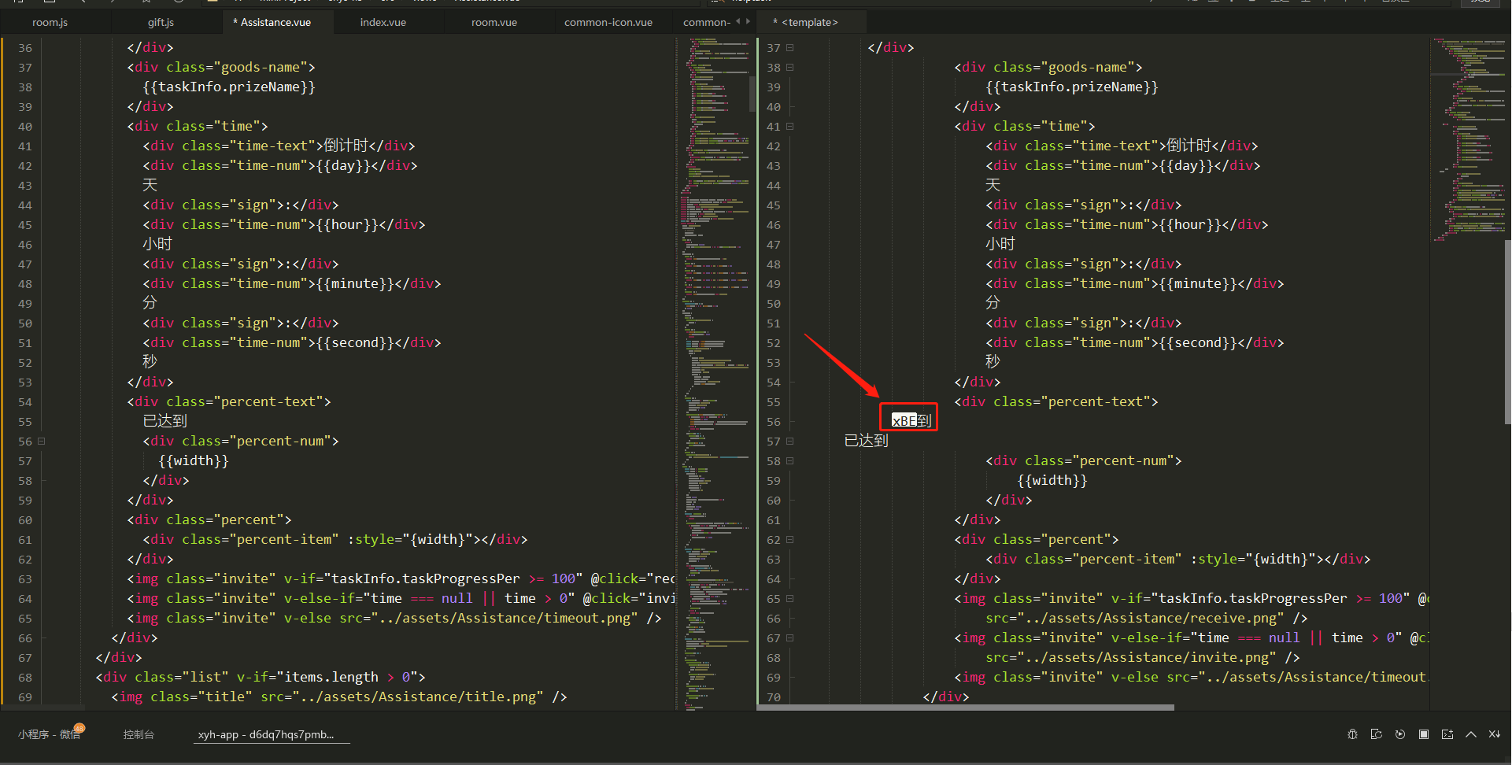Screen dimensions: 1512x765
Task: Switch to the room.js tab
Action: point(50,22)
